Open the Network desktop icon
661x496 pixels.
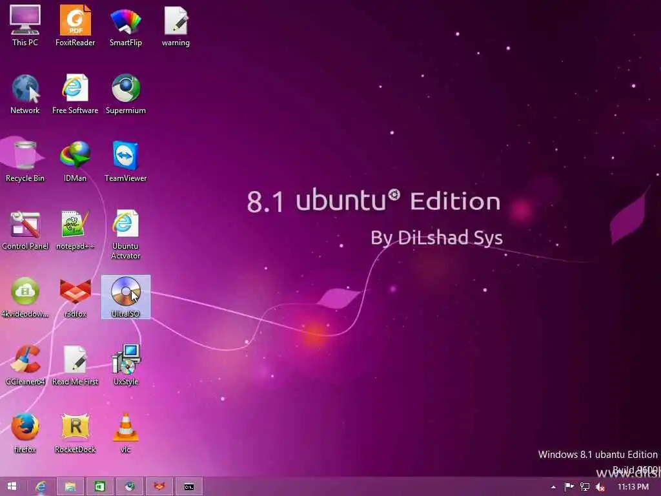pyautogui.click(x=25, y=94)
